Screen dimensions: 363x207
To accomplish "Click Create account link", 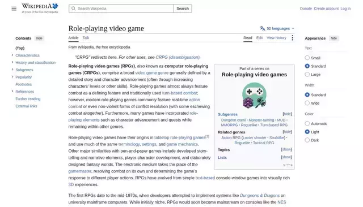I will 326,8.
